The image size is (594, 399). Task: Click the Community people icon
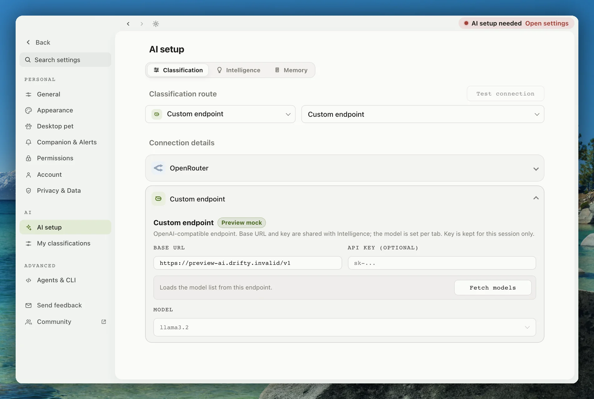28,322
